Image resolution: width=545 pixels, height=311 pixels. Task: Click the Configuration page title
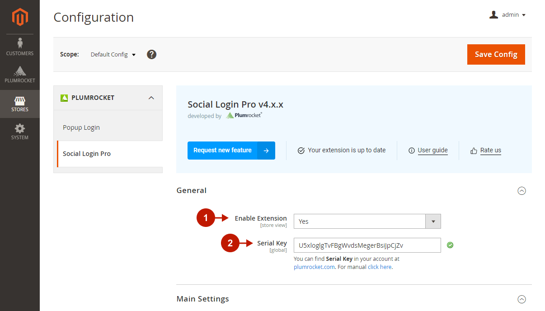pos(94,18)
